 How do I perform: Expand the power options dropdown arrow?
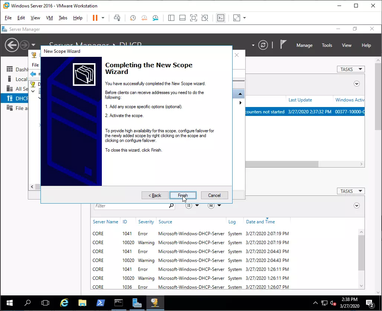click(x=103, y=18)
